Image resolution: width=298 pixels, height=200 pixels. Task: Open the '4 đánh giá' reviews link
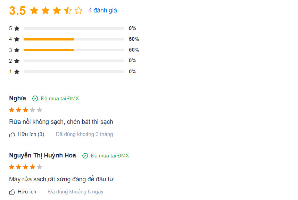pos(102,10)
